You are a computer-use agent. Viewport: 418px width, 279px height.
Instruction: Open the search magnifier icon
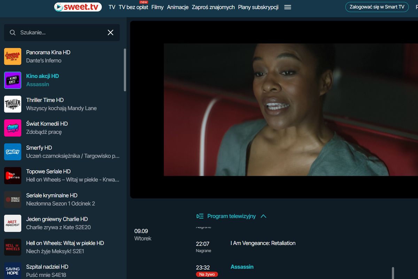coord(13,32)
